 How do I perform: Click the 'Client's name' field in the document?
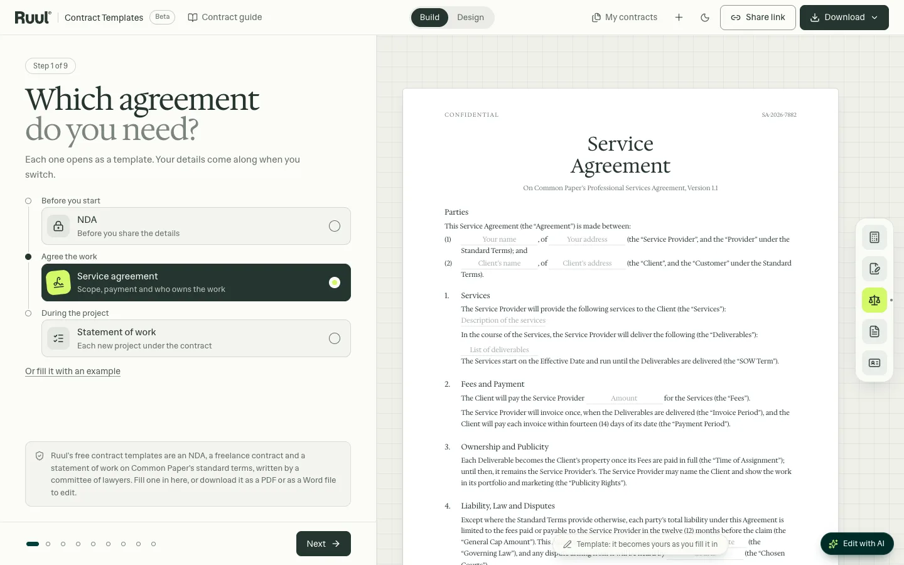pos(499,263)
